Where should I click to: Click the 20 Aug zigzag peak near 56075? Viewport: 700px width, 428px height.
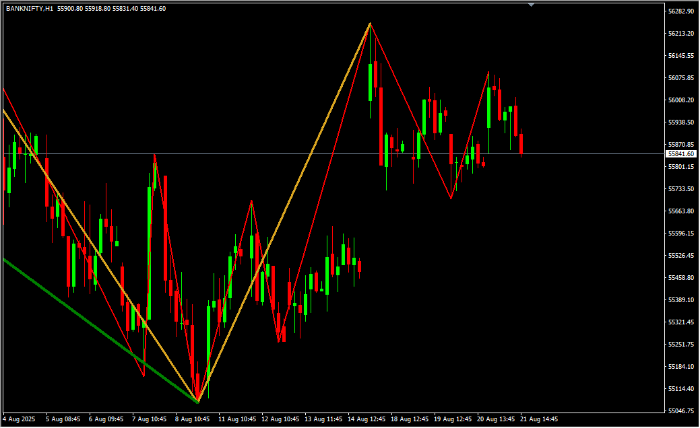tap(488, 71)
